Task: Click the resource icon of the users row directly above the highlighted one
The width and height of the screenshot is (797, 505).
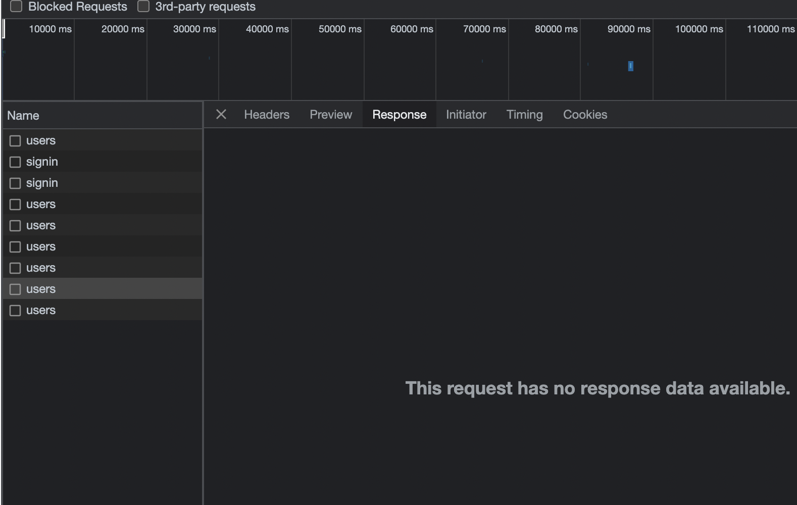Action: tap(15, 268)
